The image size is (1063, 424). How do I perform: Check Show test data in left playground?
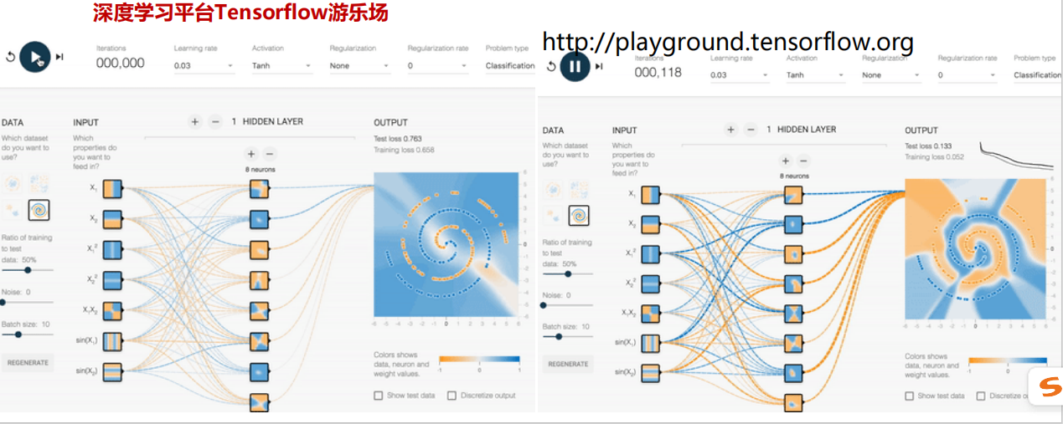(x=379, y=396)
